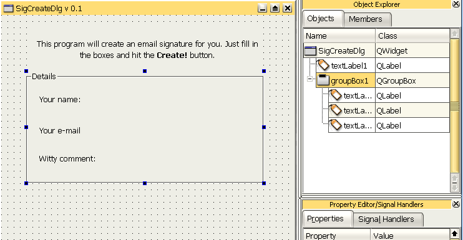This screenshot has height=240, width=463.
Task: Select the Details group box title
Action: 44,76
